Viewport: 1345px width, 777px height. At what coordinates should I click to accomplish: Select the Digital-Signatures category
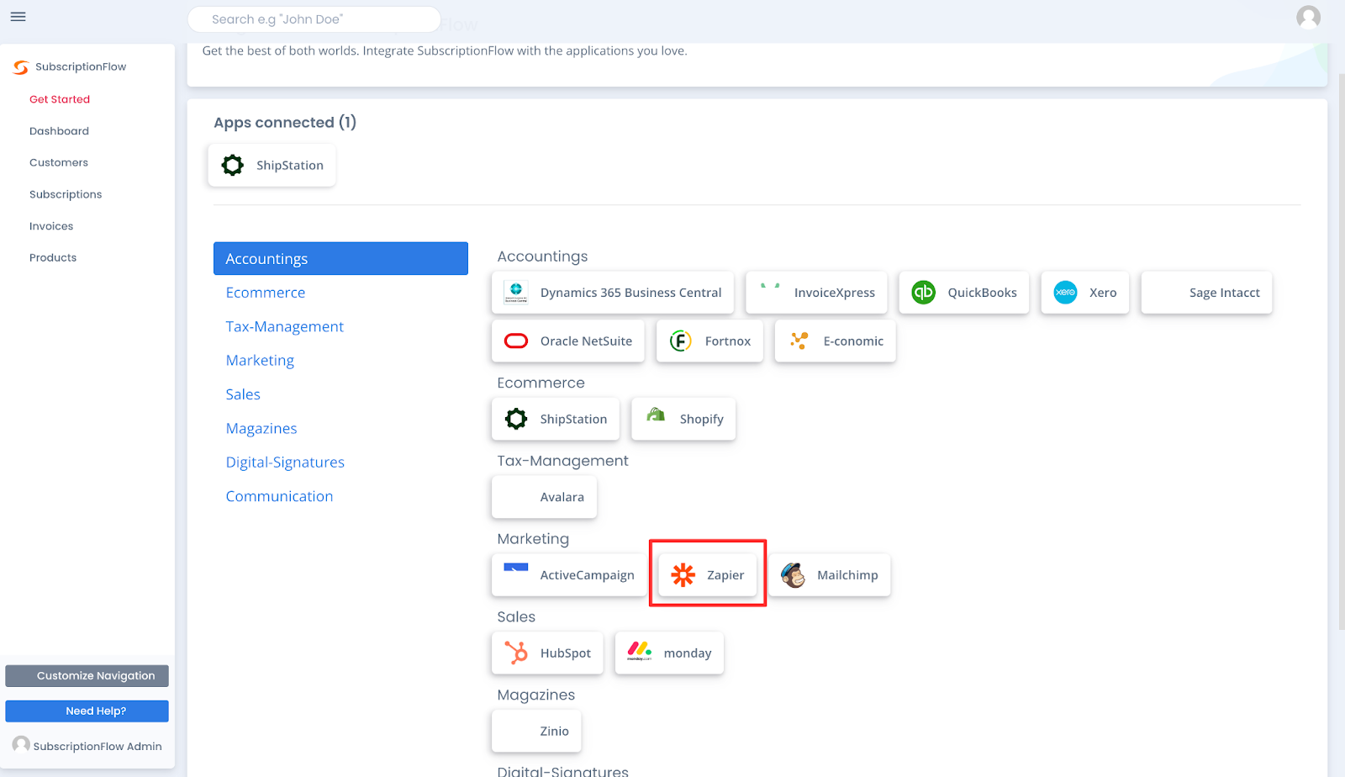click(x=285, y=462)
